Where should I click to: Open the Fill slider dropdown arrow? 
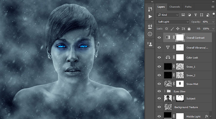tap(213, 29)
